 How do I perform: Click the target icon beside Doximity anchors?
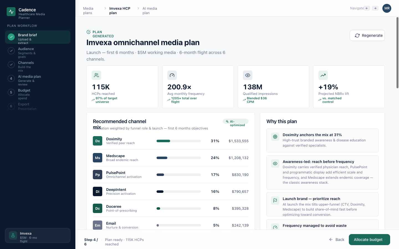[x=275, y=137]
